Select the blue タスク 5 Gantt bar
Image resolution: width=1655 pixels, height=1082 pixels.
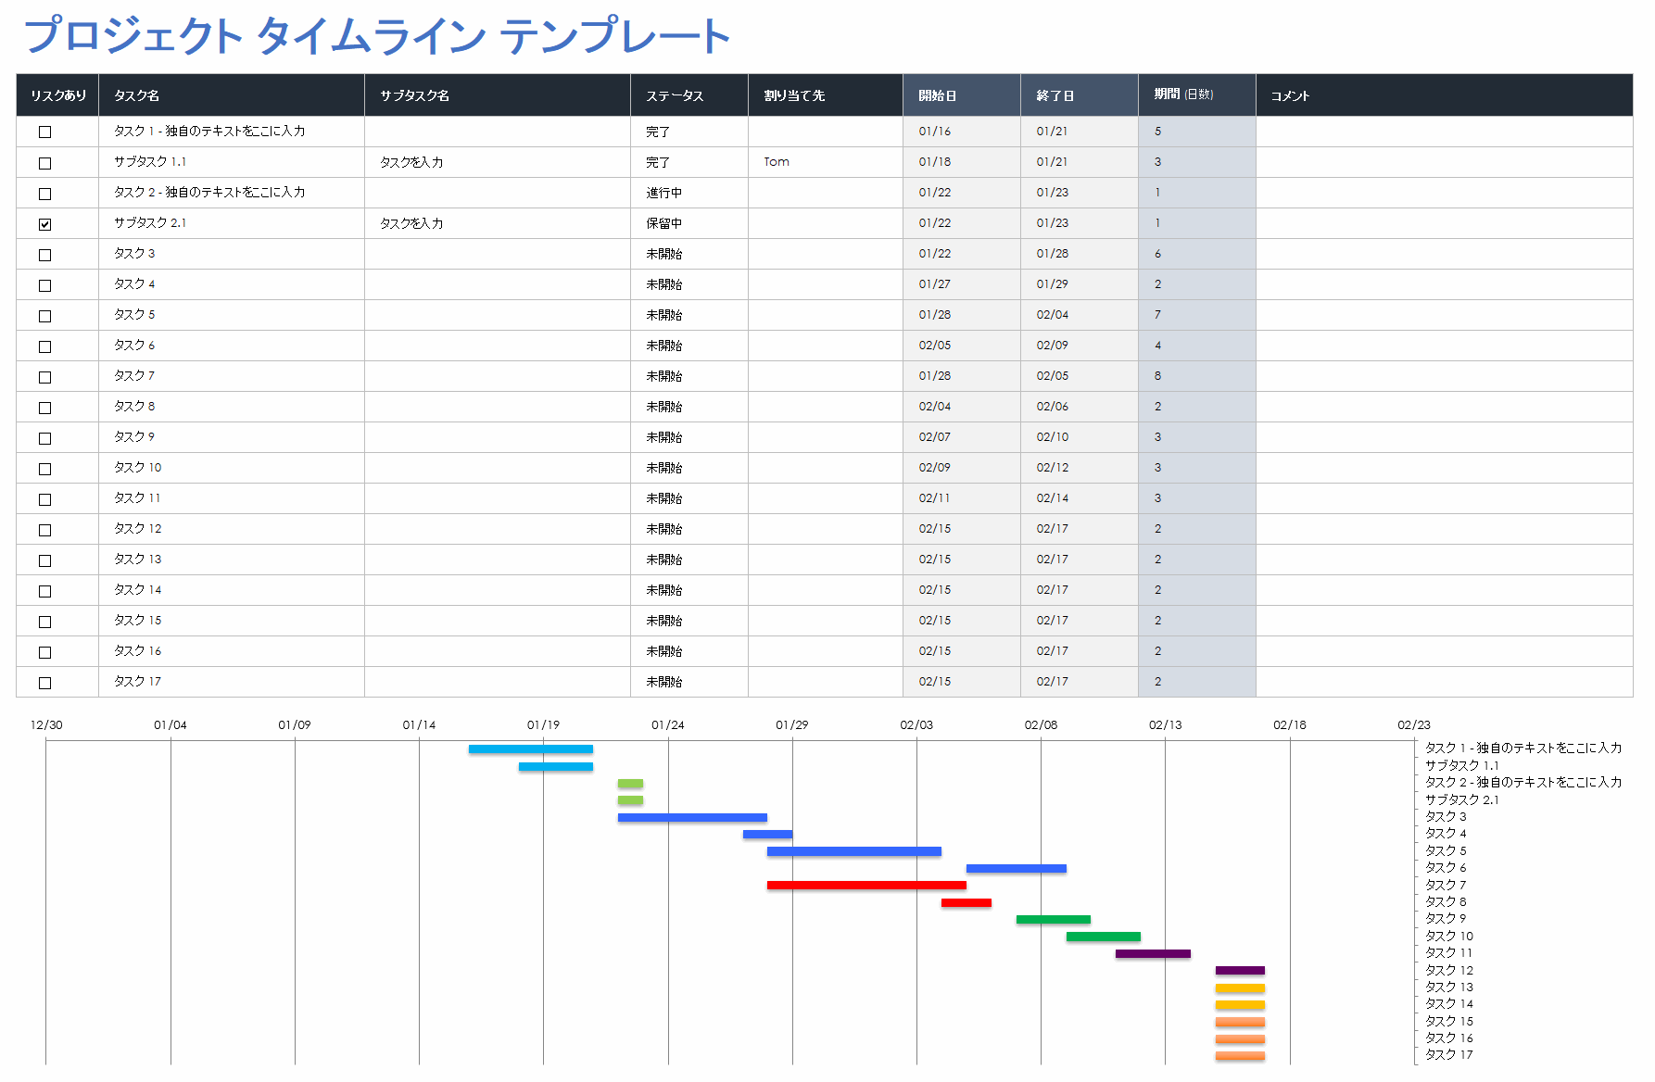click(x=854, y=851)
